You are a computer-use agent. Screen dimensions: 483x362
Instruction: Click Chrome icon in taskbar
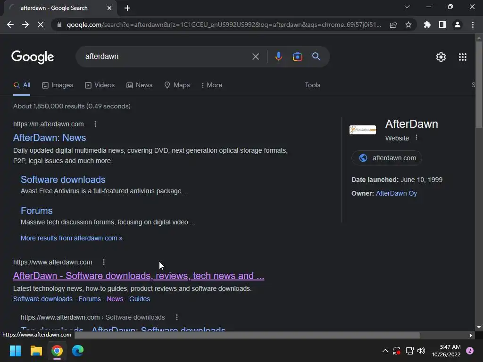tap(57, 351)
